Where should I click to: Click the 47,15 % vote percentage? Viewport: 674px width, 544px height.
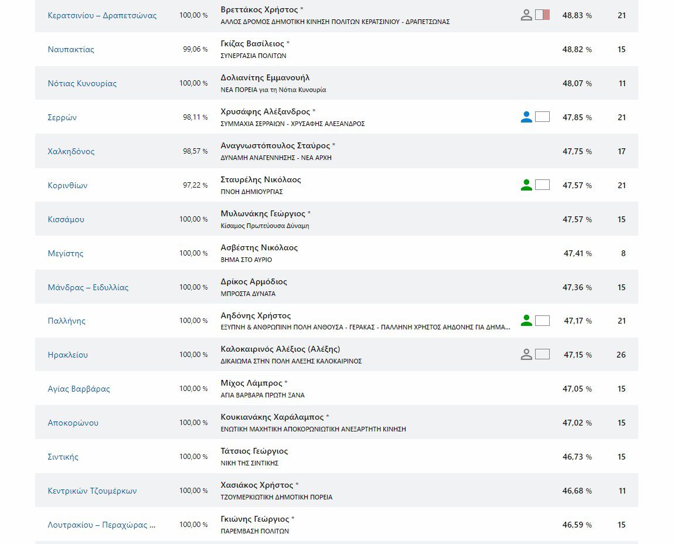point(578,355)
